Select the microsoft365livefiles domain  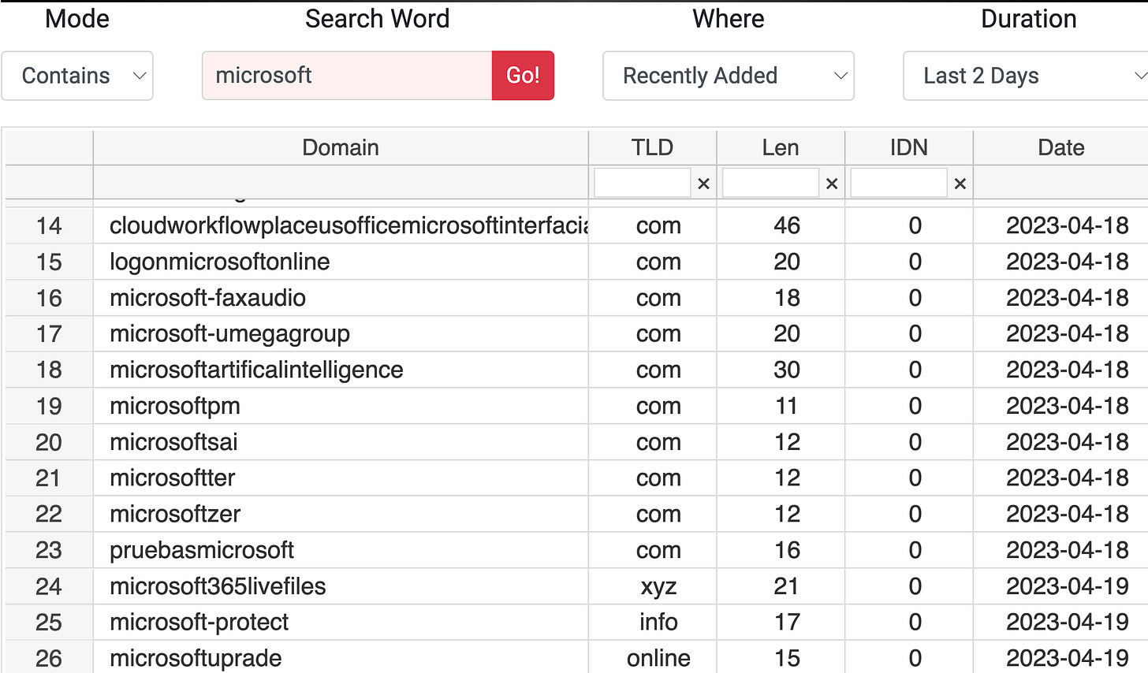(218, 586)
